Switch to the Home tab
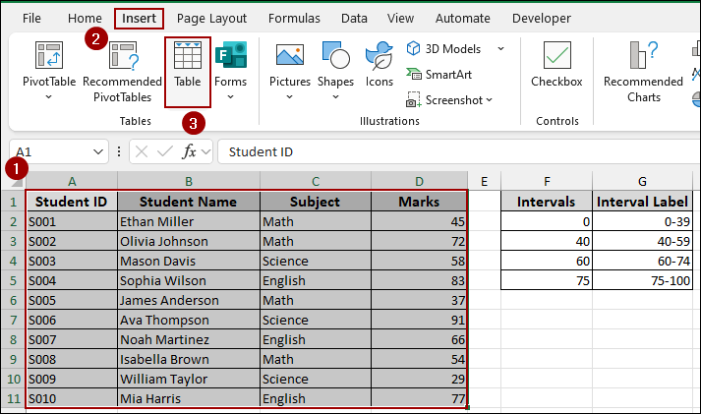The height and width of the screenshot is (414, 701). [x=85, y=19]
